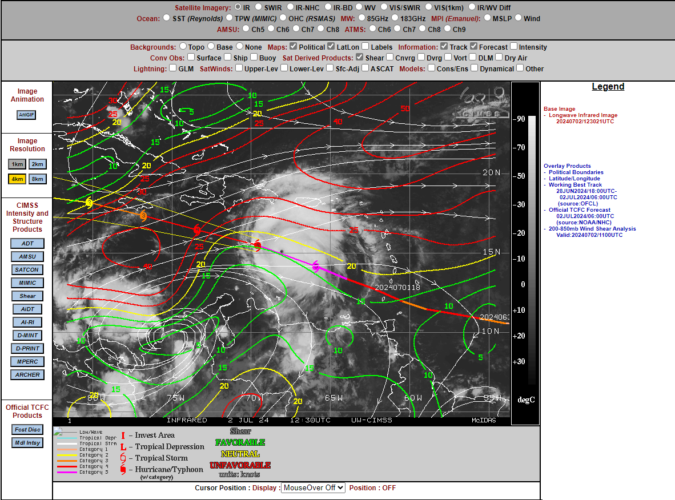Enable GLM lightning overlay

click(173, 67)
